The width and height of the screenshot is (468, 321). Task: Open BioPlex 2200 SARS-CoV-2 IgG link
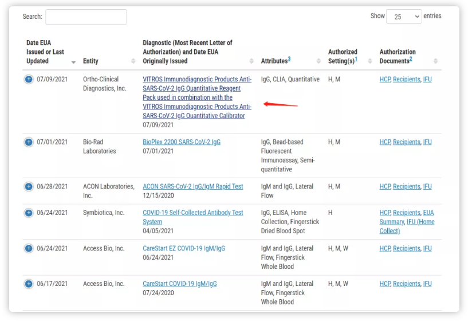(182, 142)
